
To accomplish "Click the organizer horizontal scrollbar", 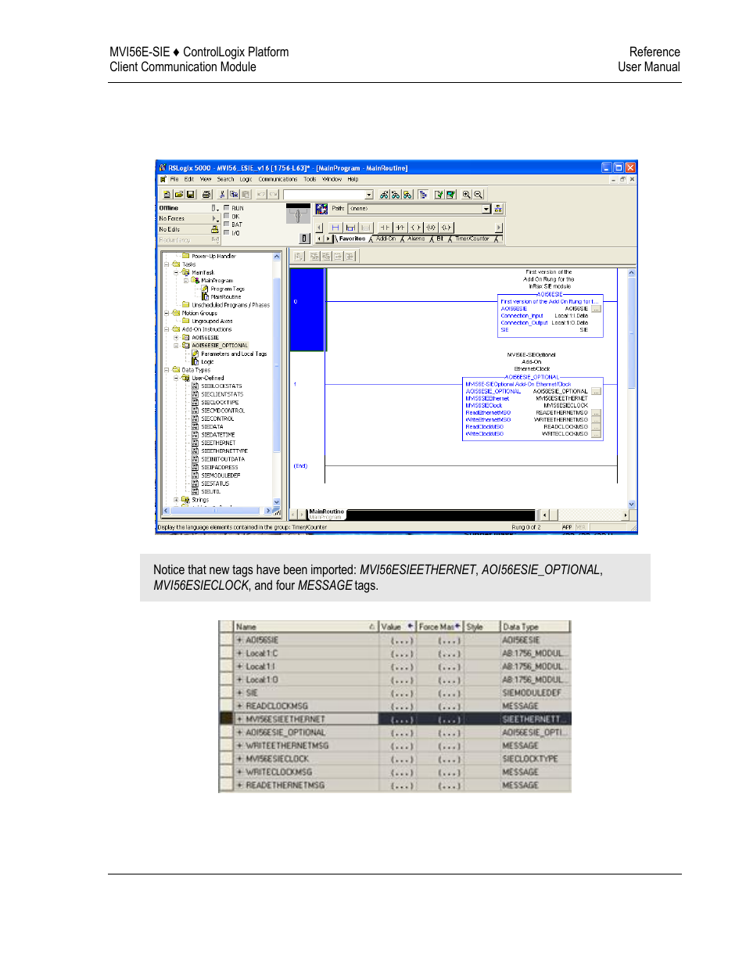I will point(218,511).
